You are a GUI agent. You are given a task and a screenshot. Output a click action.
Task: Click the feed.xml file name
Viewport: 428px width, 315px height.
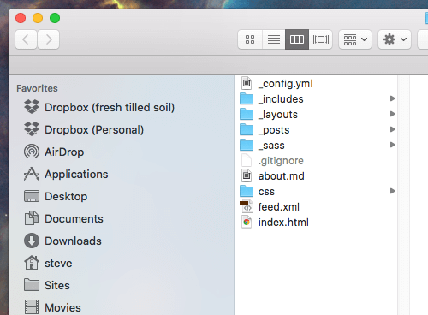[x=279, y=207]
